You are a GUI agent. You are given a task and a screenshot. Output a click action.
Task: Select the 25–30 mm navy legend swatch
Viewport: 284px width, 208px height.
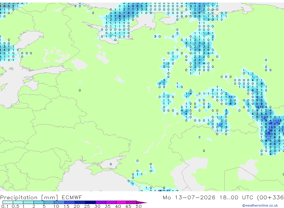click(x=90, y=202)
